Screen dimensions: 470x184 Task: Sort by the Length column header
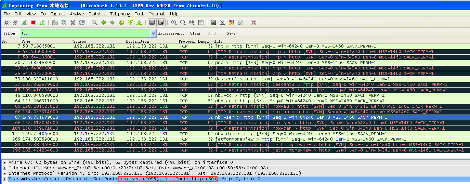205,41
